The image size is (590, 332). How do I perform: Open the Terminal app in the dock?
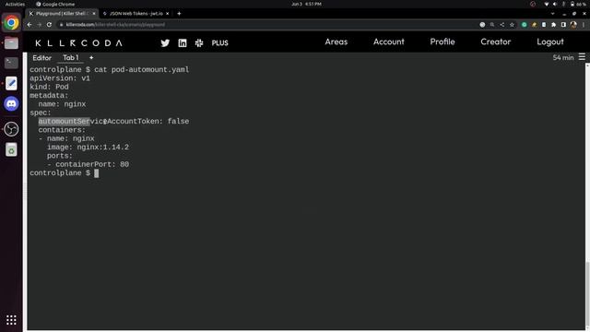pyautogui.click(x=11, y=63)
